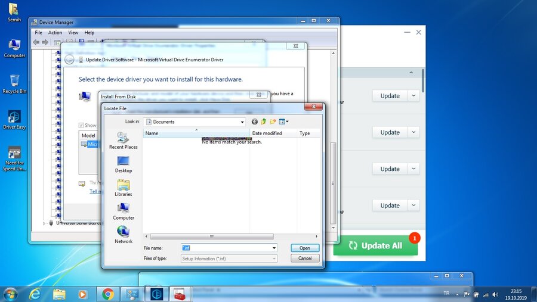This screenshot has height=302, width=537.
Task: Open the volume control in the system tray
Action: 495,294
